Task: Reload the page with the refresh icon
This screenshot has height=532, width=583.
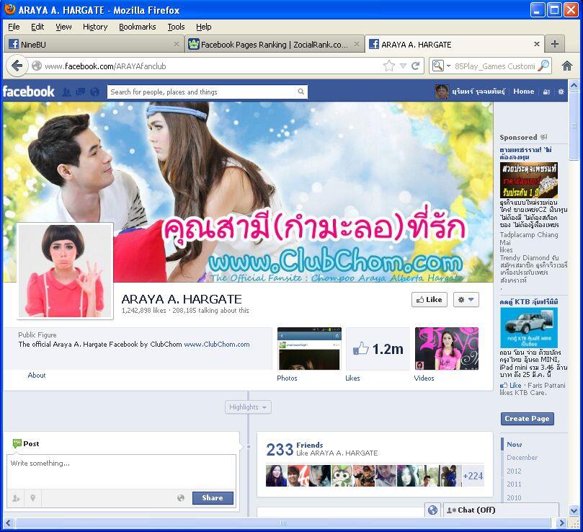Action: click(x=416, y=66)
